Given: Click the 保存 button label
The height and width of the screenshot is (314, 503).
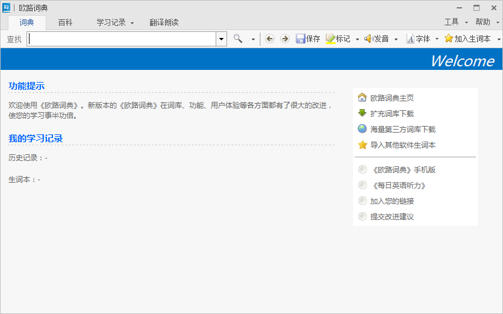Looking at the screenshot, I should pyautogui.click(x=313, y=39).
